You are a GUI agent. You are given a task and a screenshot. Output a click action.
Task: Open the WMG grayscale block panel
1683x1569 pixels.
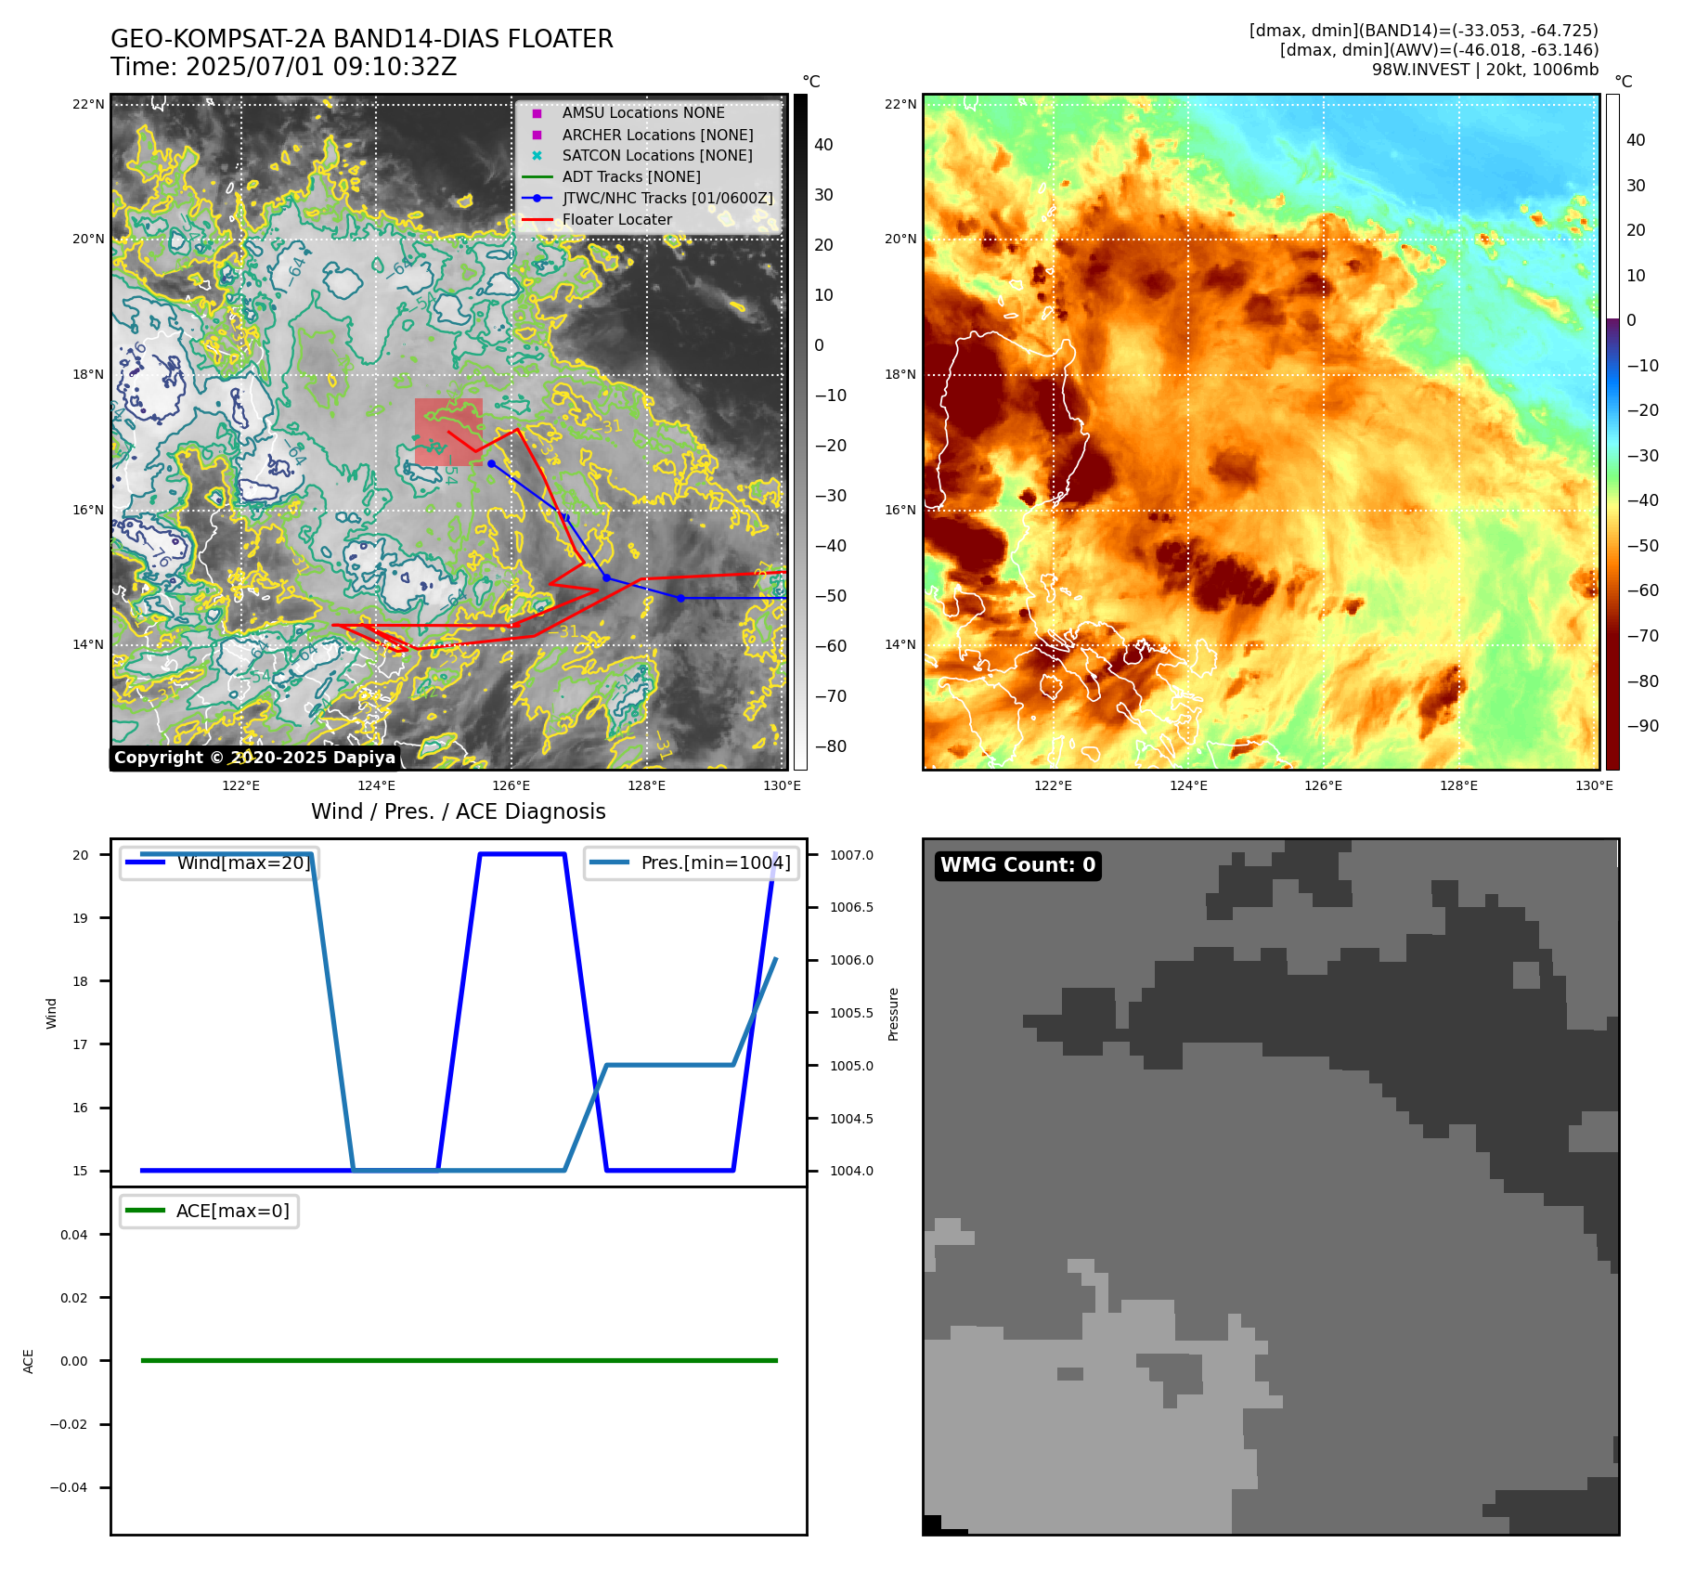pyautogui.click(x=1271, y=1187)
